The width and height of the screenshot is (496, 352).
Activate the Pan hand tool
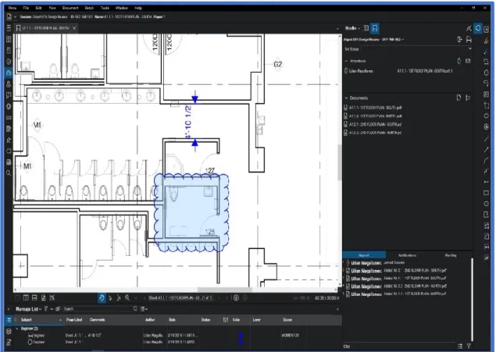(102, 297)
